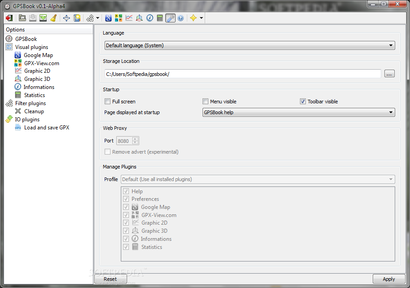Close the GPSBook window
The height and width of the screenshot is (288, 410).
coord(397,4)
